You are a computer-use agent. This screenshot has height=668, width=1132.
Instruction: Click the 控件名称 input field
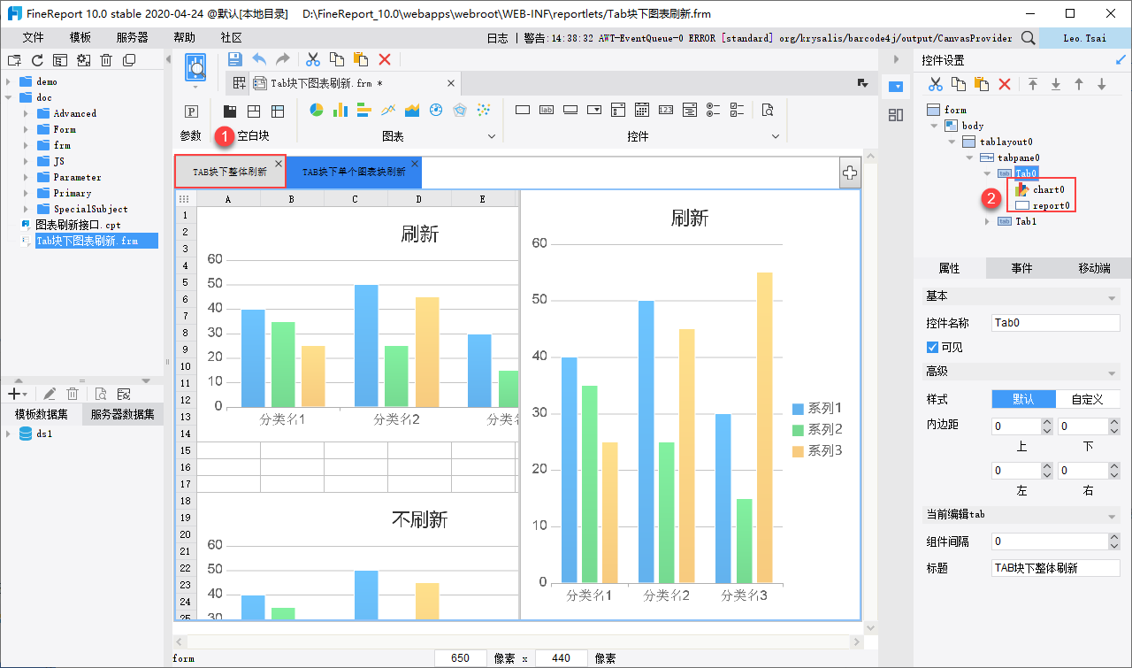point(1056,323)
